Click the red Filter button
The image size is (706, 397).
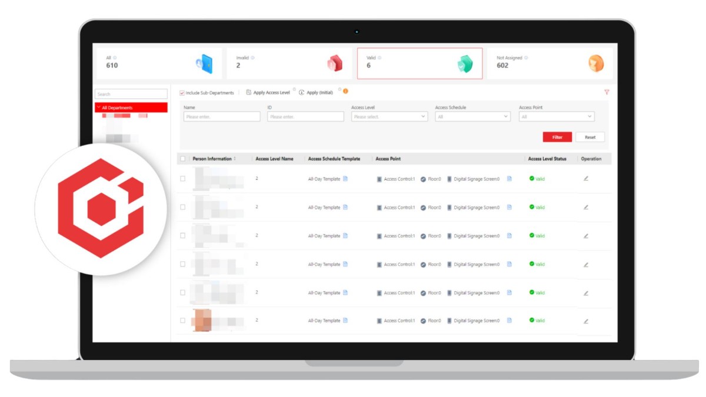click(557, 137)
